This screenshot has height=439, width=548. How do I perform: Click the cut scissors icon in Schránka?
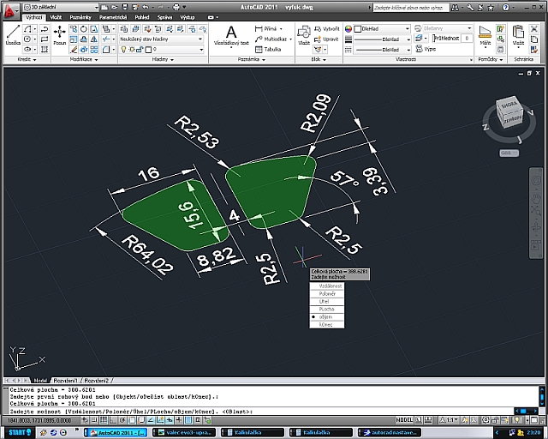click(x=533, y=28)
